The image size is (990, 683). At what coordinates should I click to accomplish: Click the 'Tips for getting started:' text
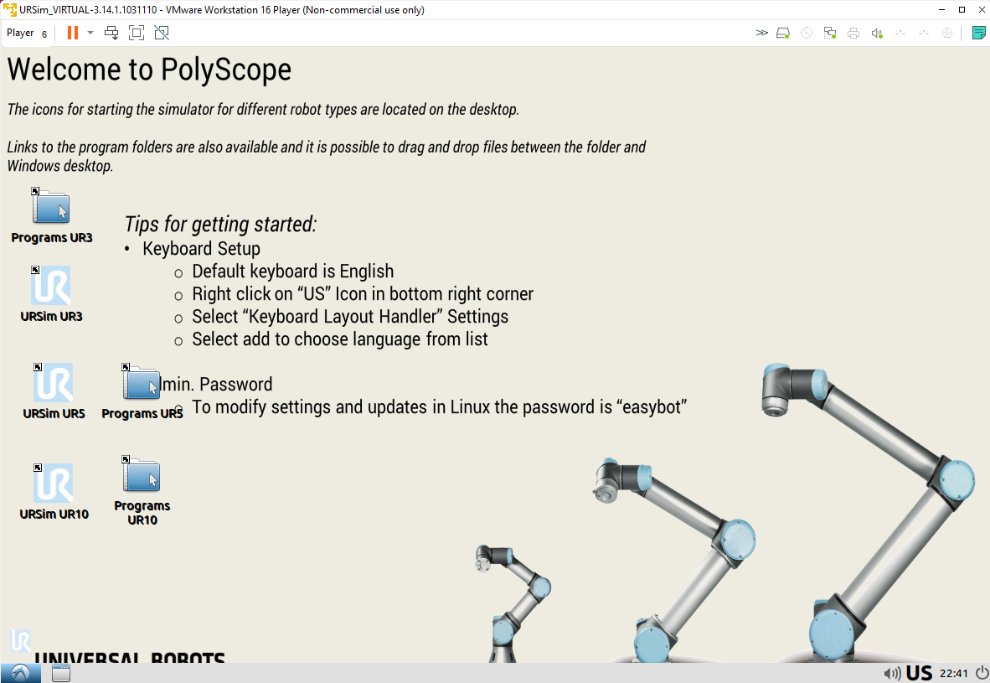tap(220, 225)
